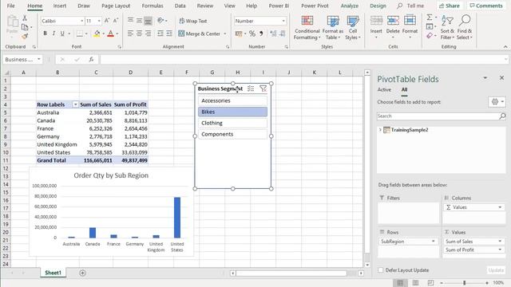Viewport: 511px width, 287px height.
Task: Apply underline formatting
Action: (x=62, y=33)
